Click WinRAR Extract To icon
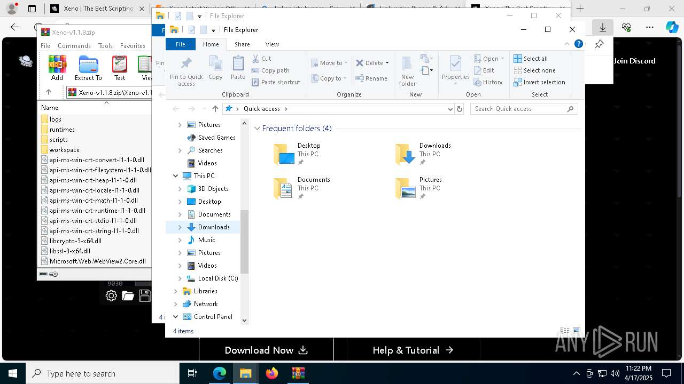This screenshot has height=384, width=684. (88, 68)
